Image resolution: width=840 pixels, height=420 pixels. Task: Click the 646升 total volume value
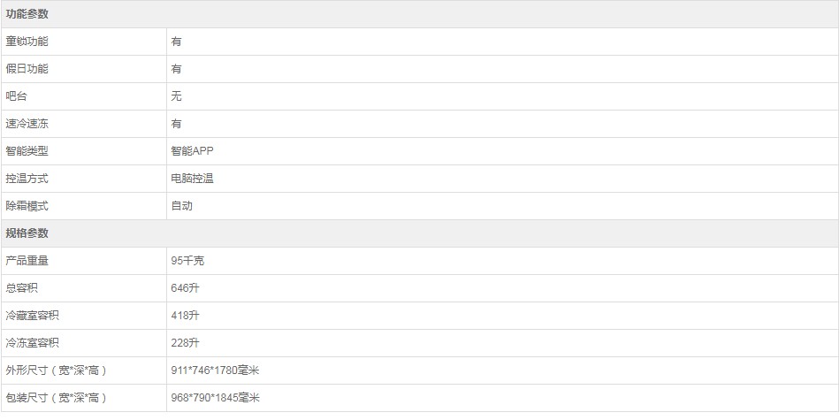[186, 288]
